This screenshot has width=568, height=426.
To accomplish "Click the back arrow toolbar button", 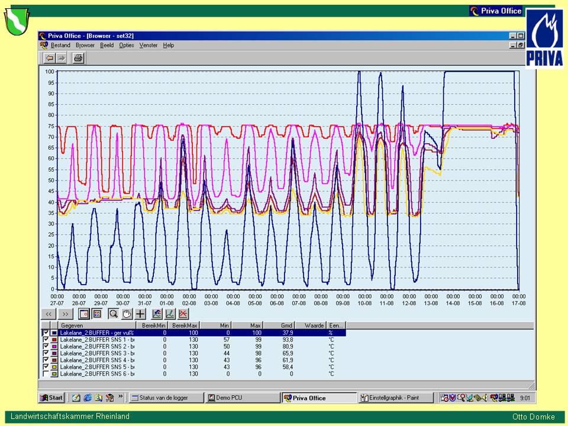I will pos(50,58).
